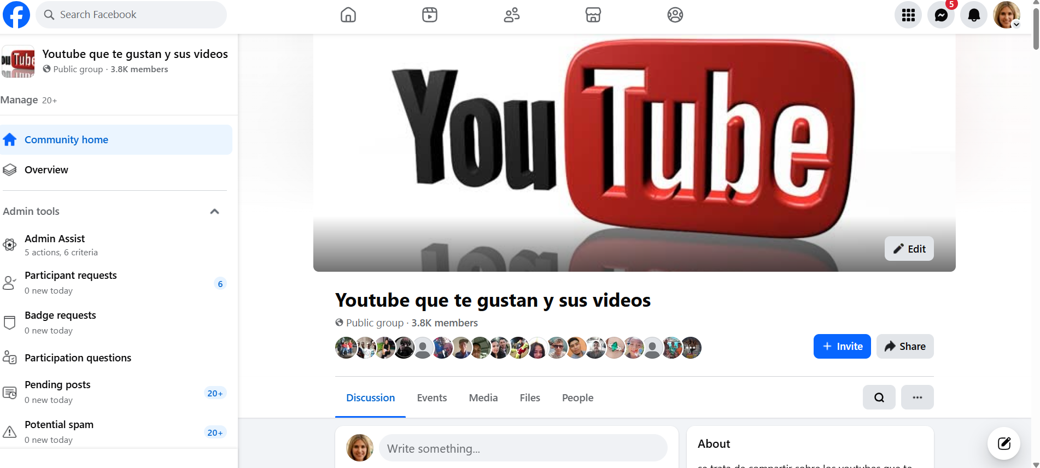Click the Invite button
1040x468 pixels.
point(842,346)
